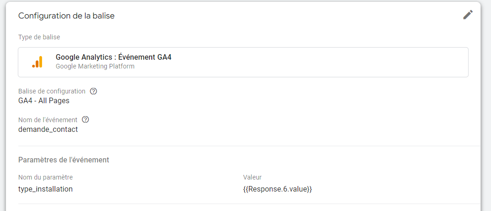Select the type_installation parameter name

point(45,189)
